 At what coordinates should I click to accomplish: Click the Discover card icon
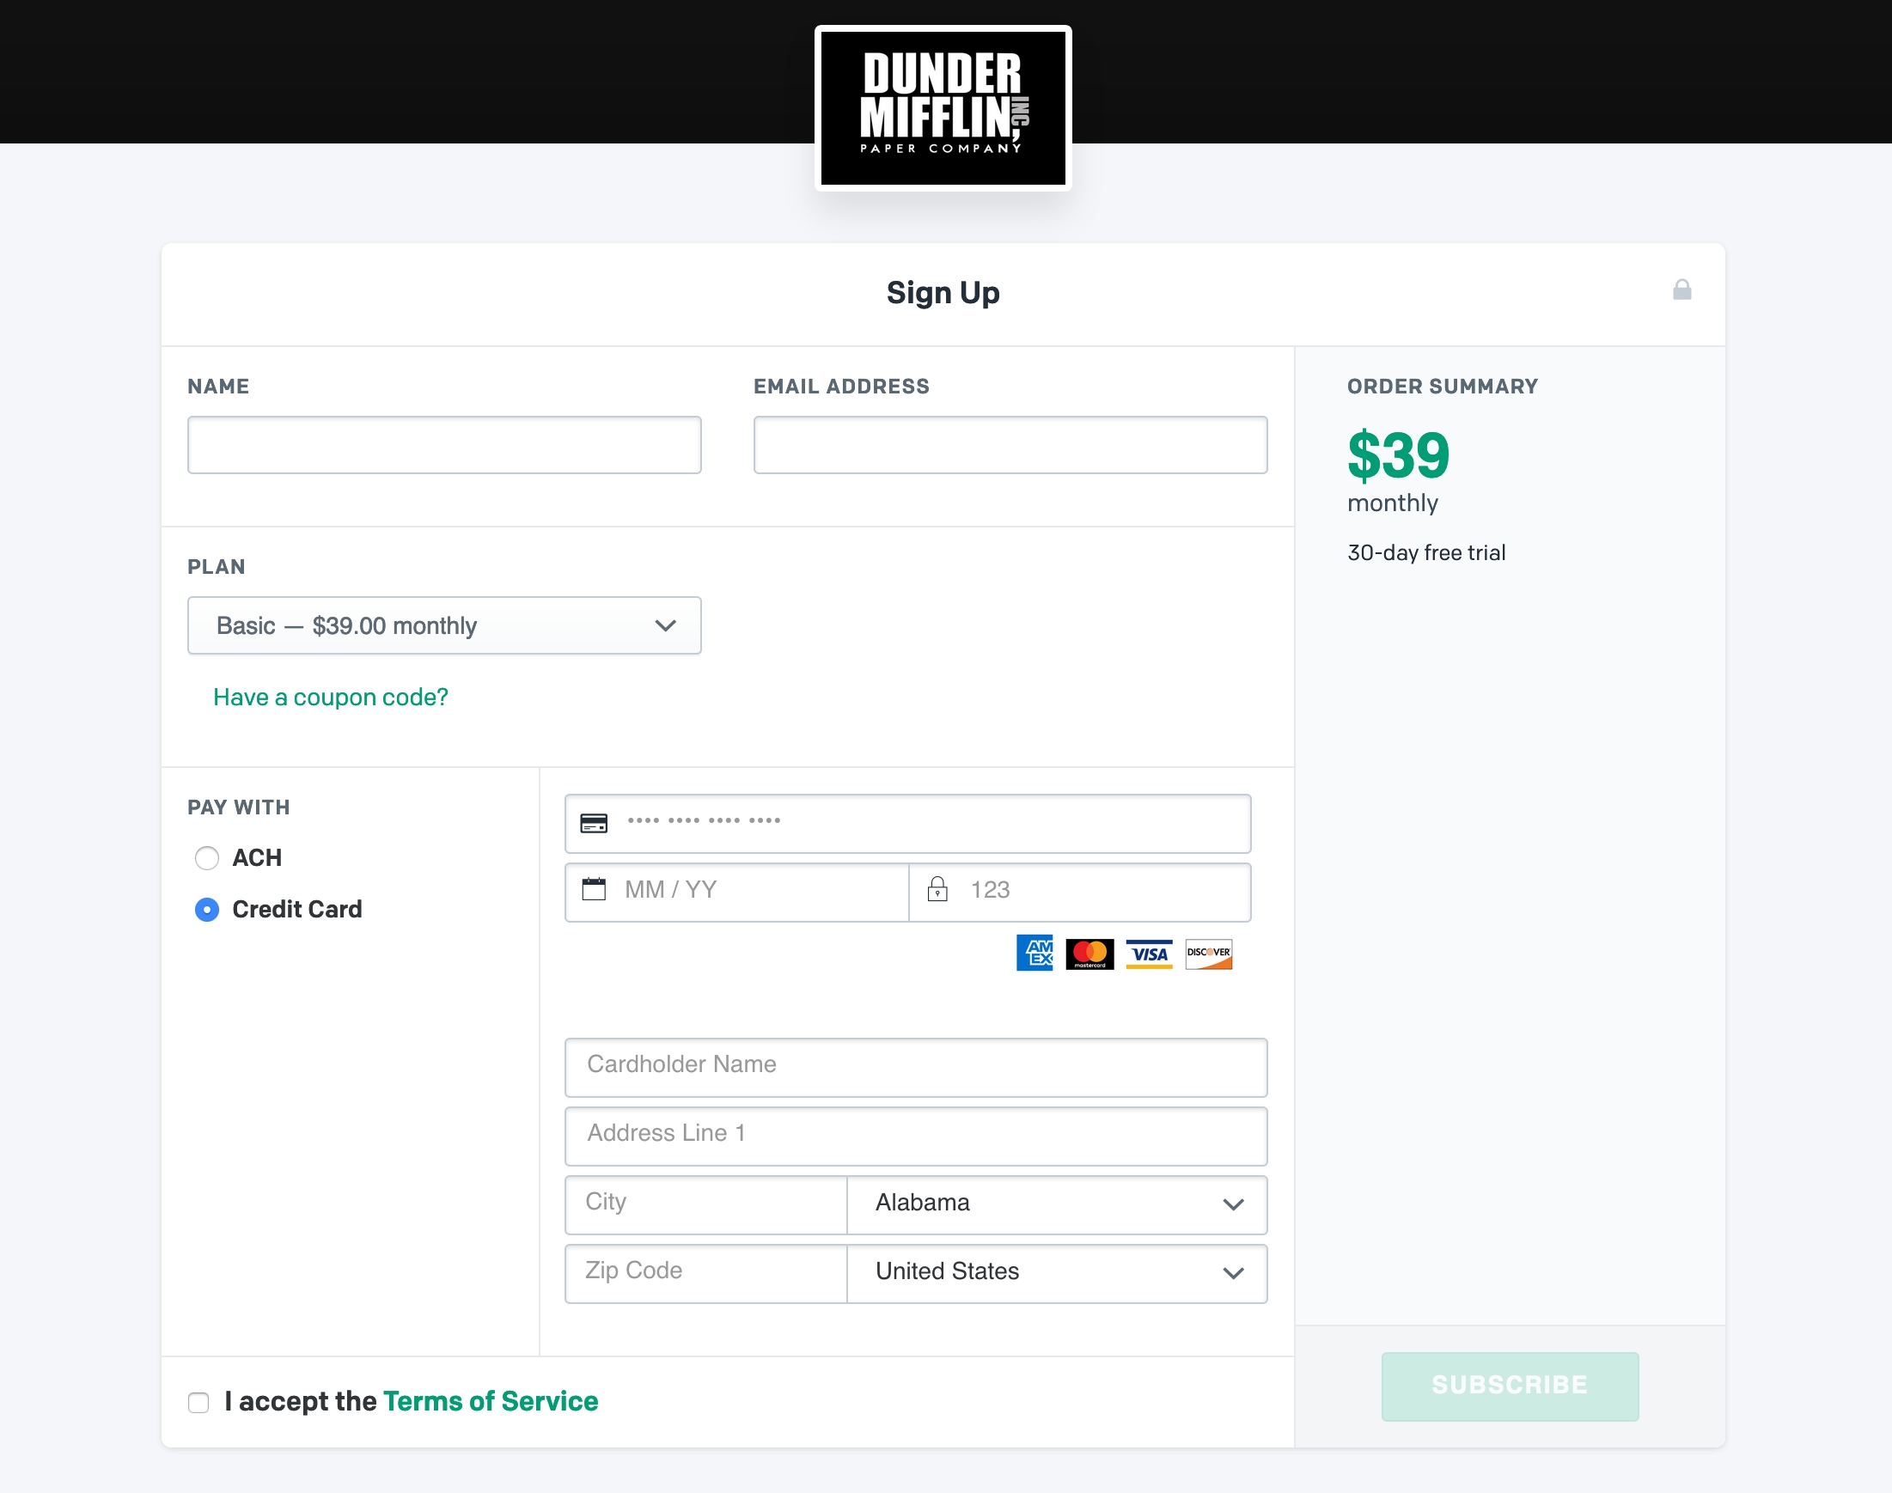pyautogui.click(x=1207, y=953)
